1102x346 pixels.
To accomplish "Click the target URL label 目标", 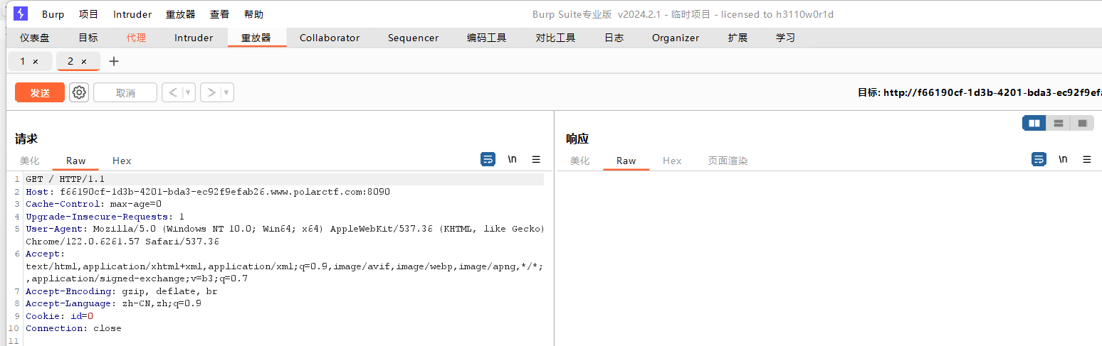I will coord(871,92).
